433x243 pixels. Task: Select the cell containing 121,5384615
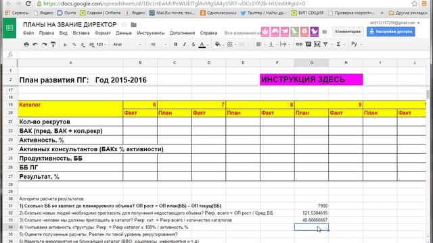tap(311, 213)
